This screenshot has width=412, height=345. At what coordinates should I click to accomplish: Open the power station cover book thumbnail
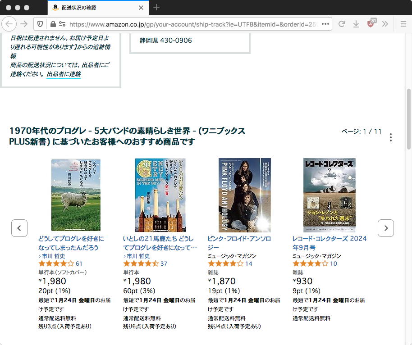160,195
